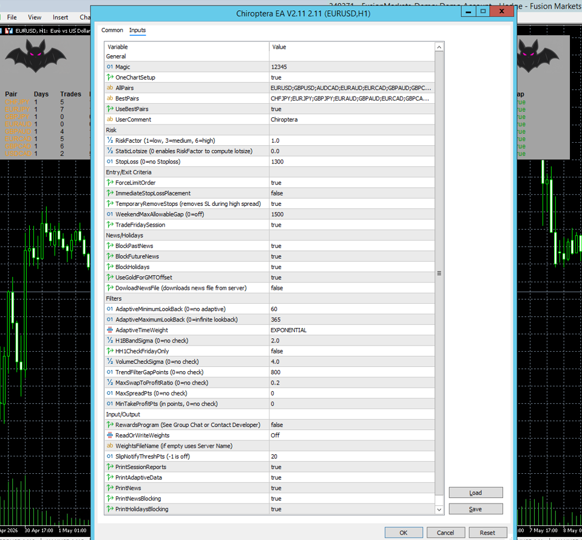Click the enum icon beside AdaptiveTimeWeight
The width and height of the screenshot is (582, 540).
(x=109, y=330)
